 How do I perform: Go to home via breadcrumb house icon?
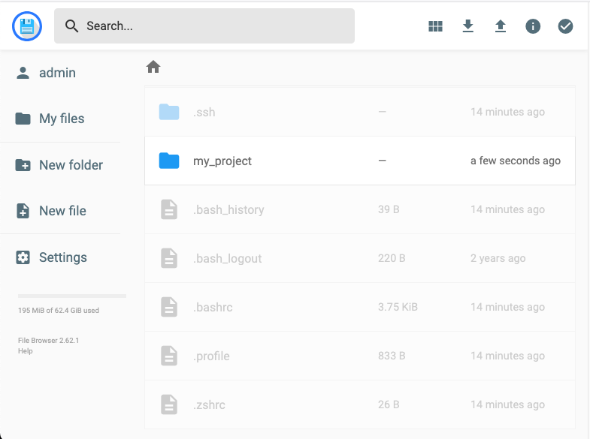pyautogui.click(x=153, y=68)
